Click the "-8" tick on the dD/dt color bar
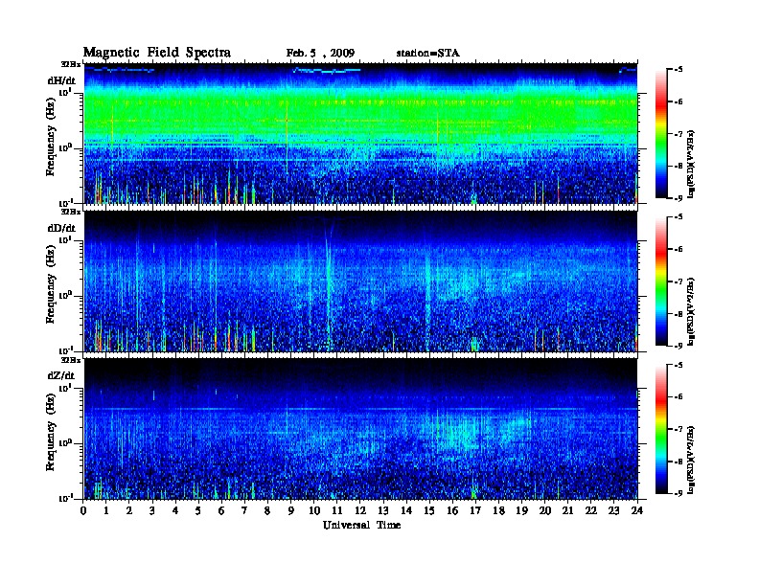 [678, 313]
